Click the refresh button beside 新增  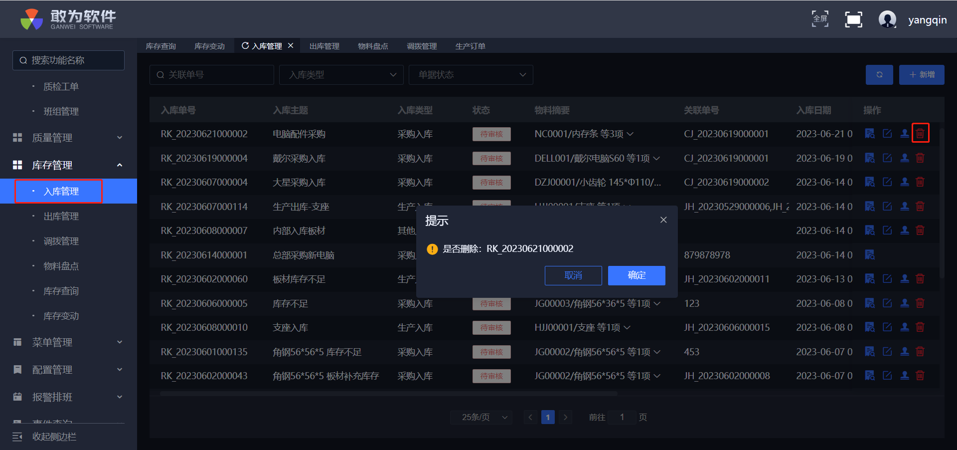879,75
